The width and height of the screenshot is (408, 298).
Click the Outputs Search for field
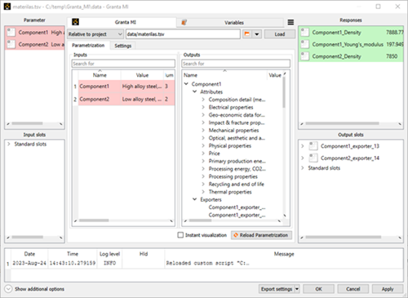point(236,64)
